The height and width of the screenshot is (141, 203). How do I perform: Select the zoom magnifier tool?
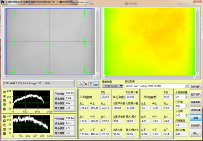80,84
